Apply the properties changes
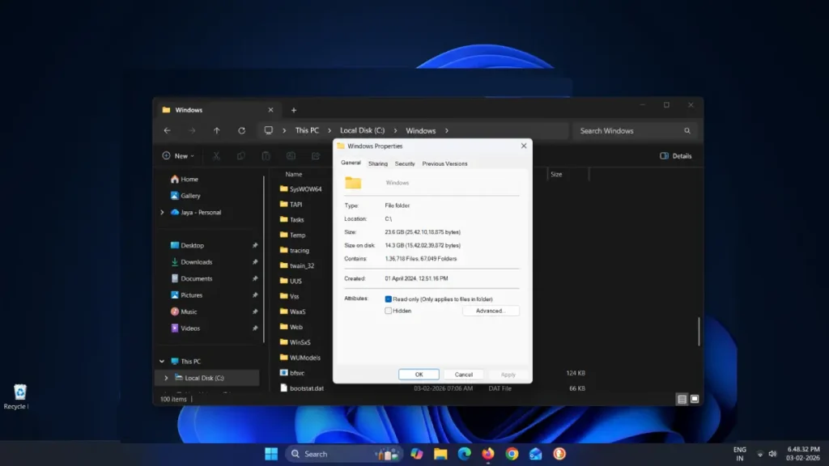The height and width of the screenshot is (466, 829). coord(508,374)
